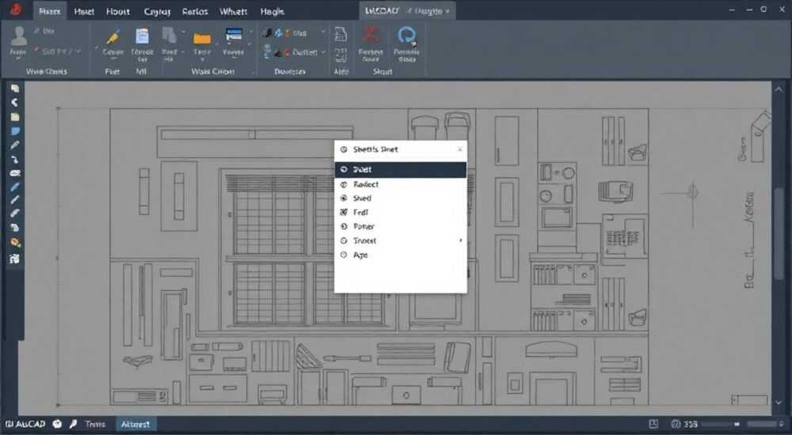
Task: Click the red application logo icon
Action: [x=15, y=9]
